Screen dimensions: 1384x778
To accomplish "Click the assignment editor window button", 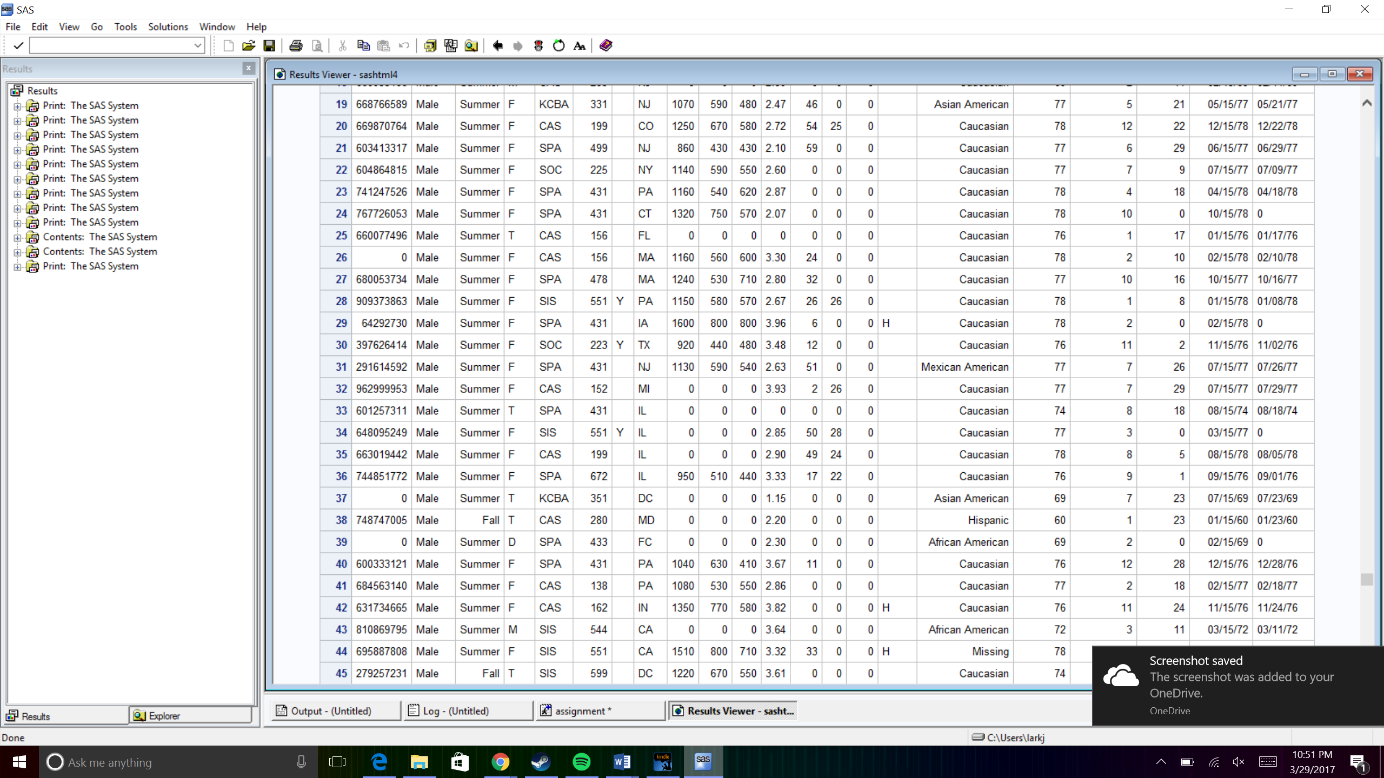I will pyautogui.click(x=600, y=711).
